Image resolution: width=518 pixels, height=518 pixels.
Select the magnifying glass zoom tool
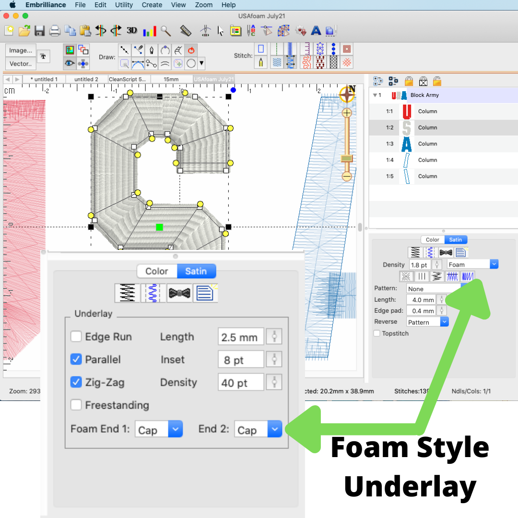click(x=166, y=31)
